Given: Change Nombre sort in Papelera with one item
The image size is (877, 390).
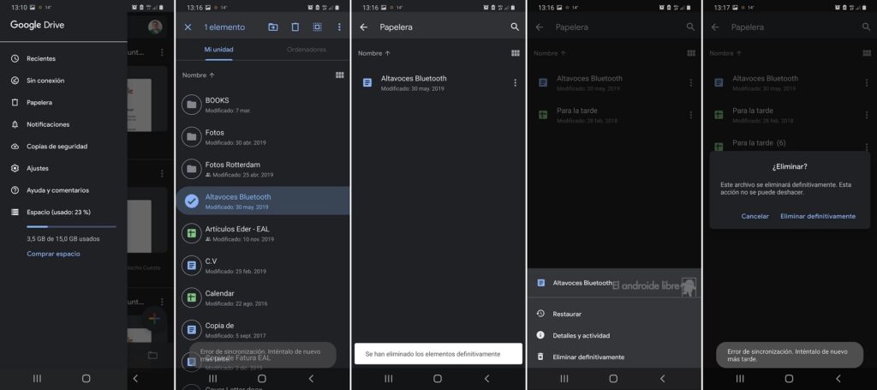Looking at the screenshot, I should pyautogui.click(x=374, y=53).
